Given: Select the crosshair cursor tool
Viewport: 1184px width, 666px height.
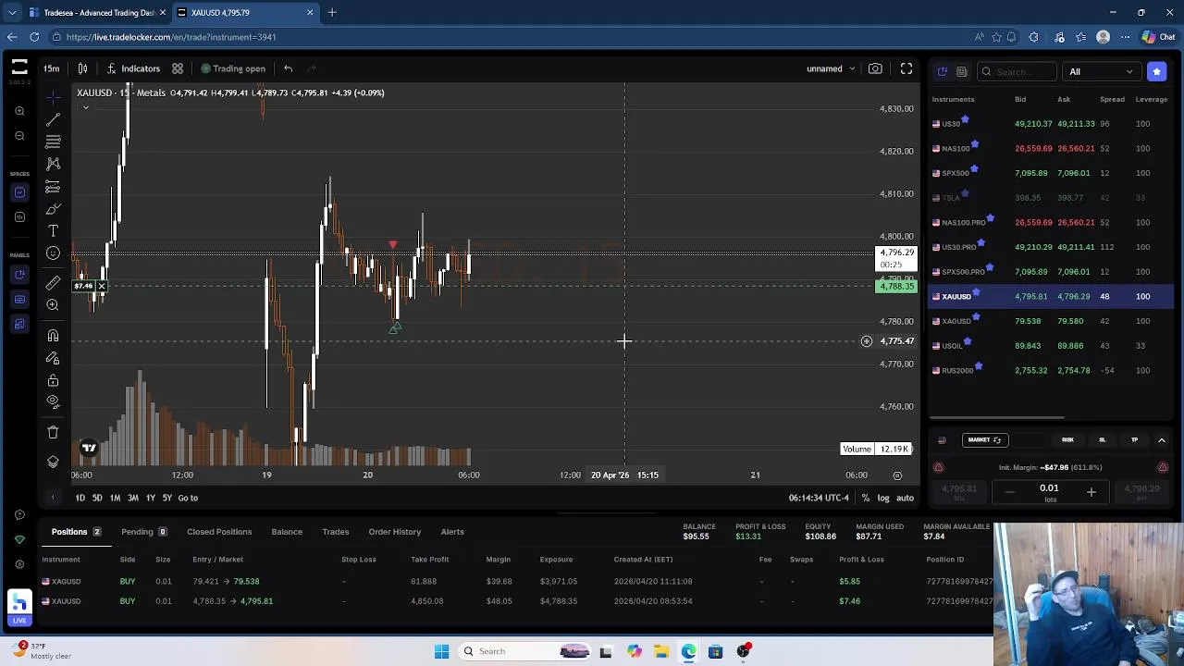Looking at the screenshot, I should click(53, 96).
